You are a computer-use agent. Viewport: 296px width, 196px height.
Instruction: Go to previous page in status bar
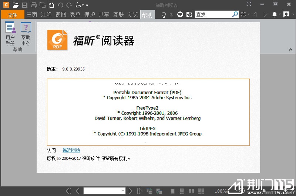(78, 191)
